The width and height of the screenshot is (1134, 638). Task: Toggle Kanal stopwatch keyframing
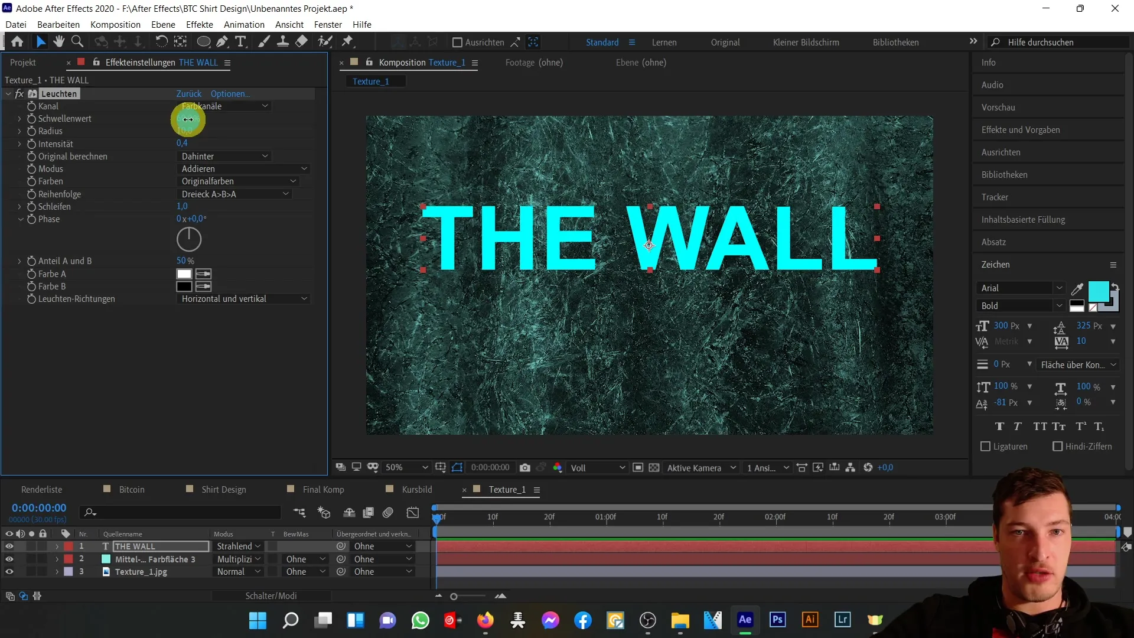pyautogui.click(x=31, y=106)
